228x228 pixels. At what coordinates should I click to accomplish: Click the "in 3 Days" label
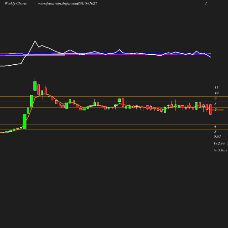pyautogui.click(x=220, y=150)
